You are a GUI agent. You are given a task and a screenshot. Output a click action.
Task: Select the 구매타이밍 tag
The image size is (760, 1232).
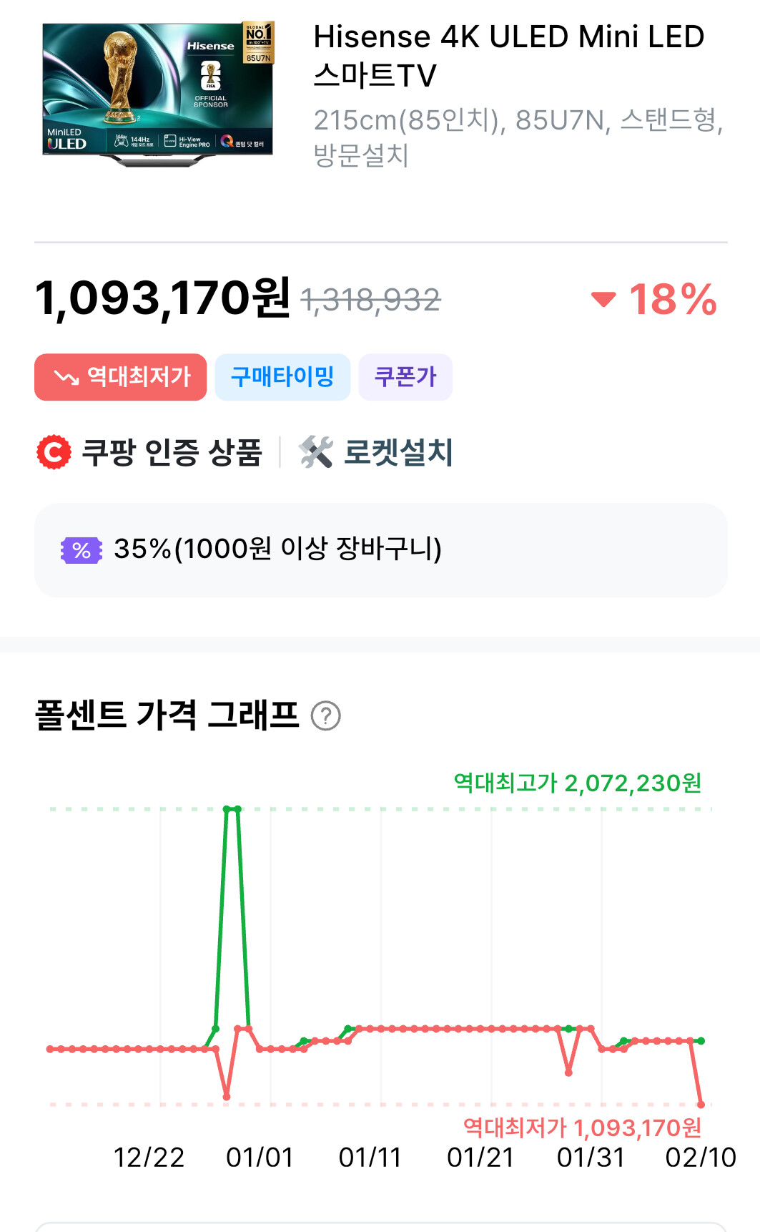point(282,377)
